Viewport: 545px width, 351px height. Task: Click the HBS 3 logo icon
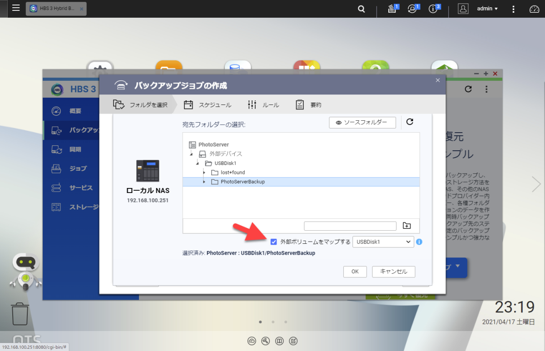coord(57,89)
